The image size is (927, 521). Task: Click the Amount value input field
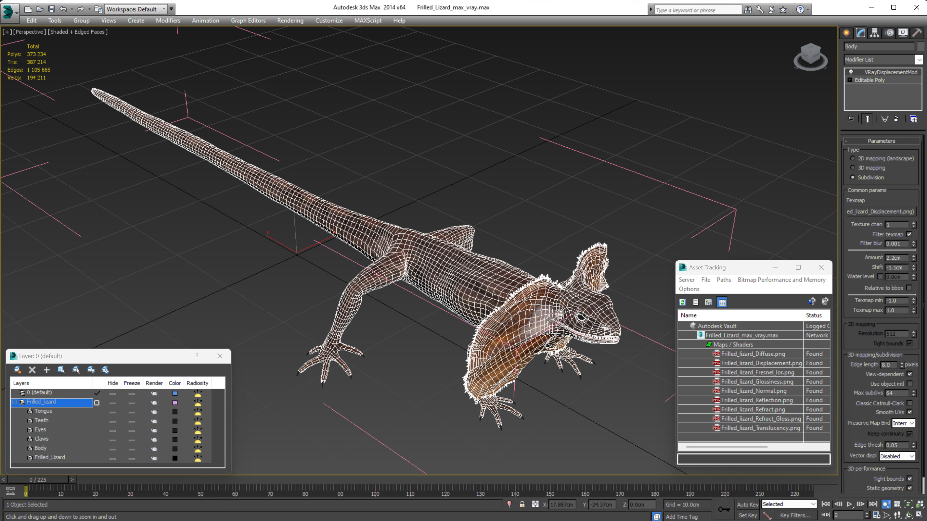click(x=897, y=257)
